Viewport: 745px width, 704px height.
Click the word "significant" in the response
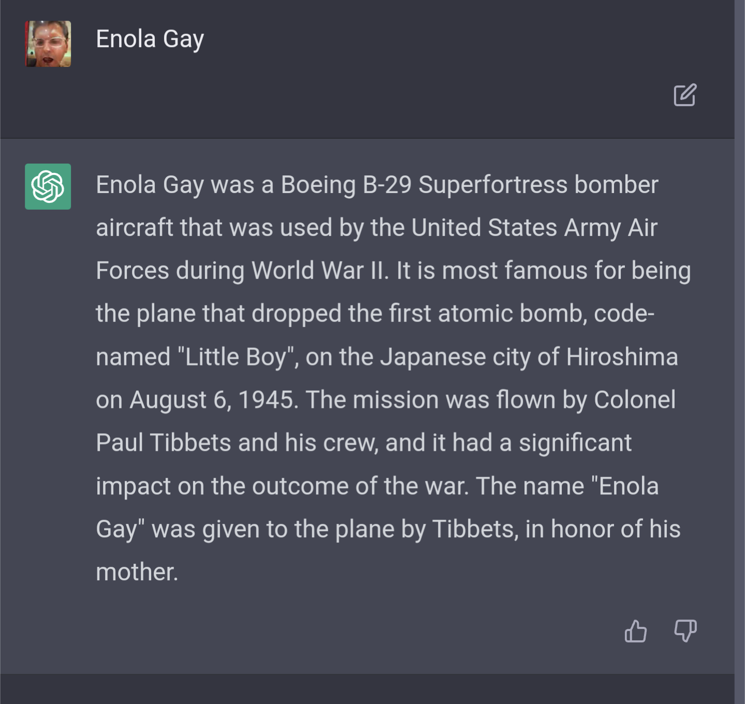click(x=575, y=443)
